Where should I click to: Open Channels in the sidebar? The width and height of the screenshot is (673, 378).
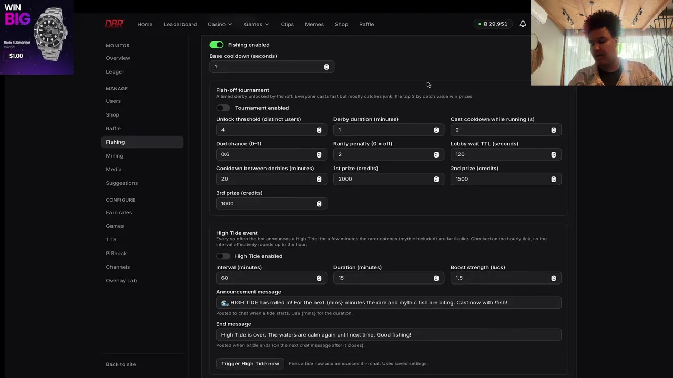pos(118,267)
